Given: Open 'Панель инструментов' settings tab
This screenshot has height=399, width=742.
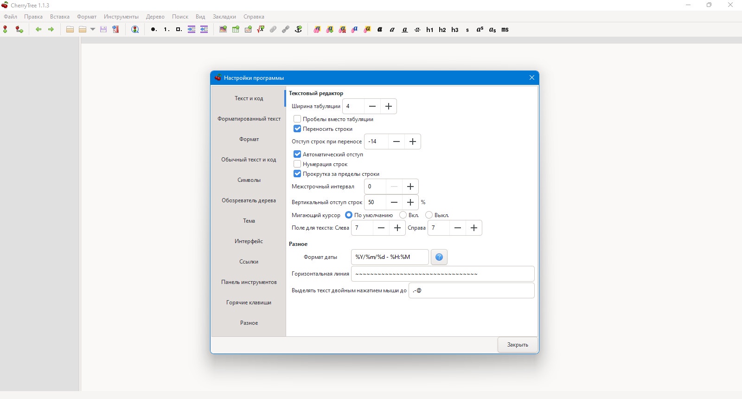Looking at the screenshot, I should [x=249, y=282].
